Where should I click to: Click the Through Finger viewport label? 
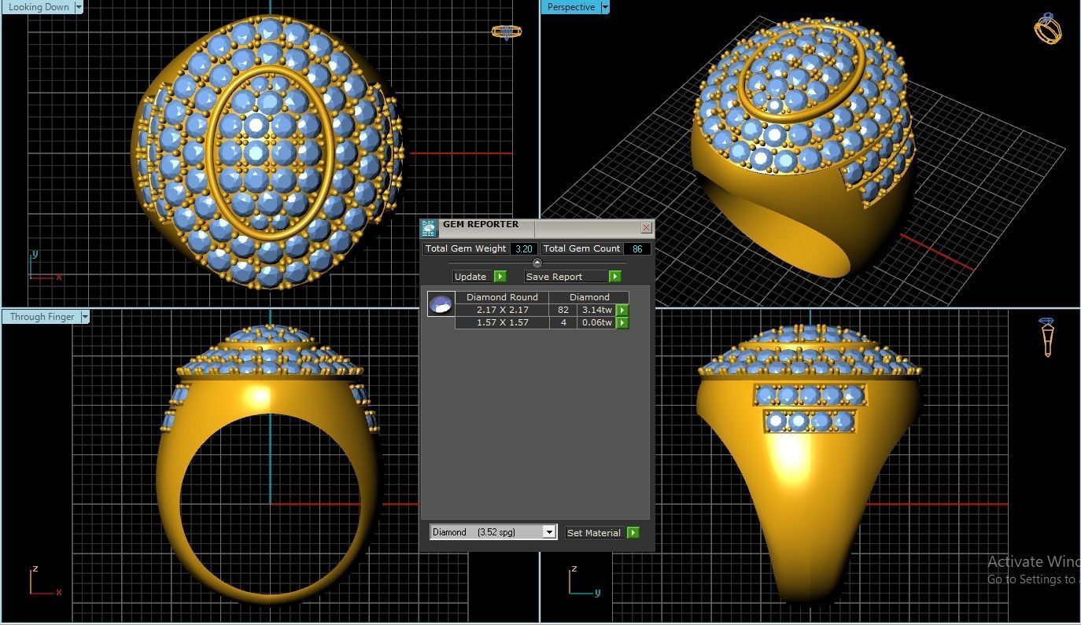(x=42, y=317)
